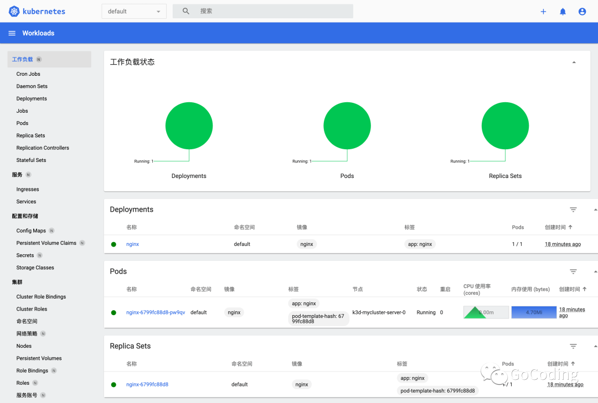Click the plus create resource icon
This screenshot has width=598, height=403.
543,12
